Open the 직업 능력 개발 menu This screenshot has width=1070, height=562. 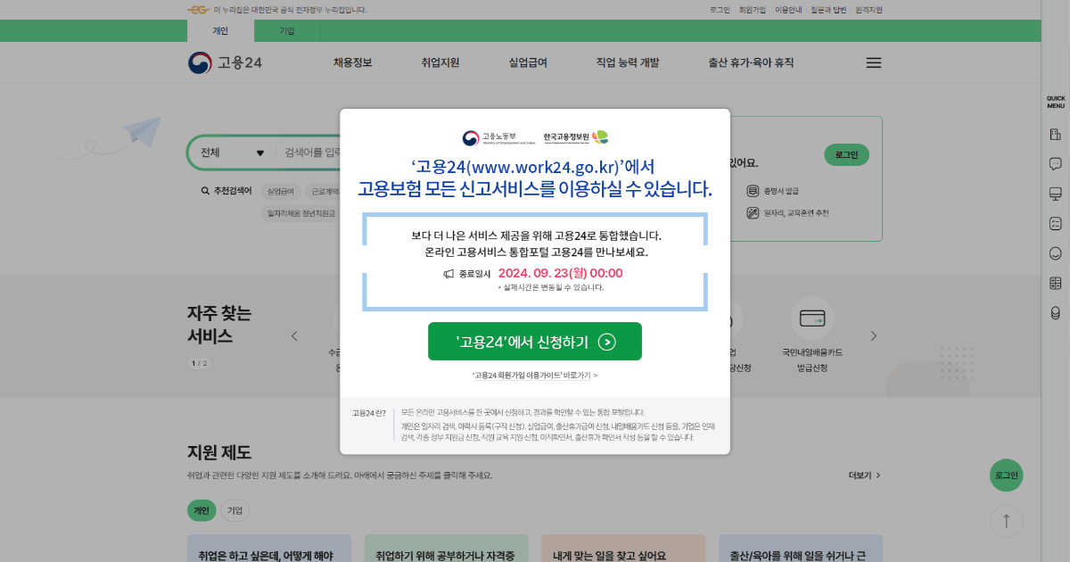[628, 62]
